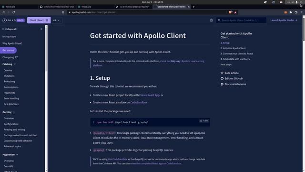This screenshot has height=172, width=305.
Task: Close the Get started with Apollo Client tab
Action: (189, 7)
